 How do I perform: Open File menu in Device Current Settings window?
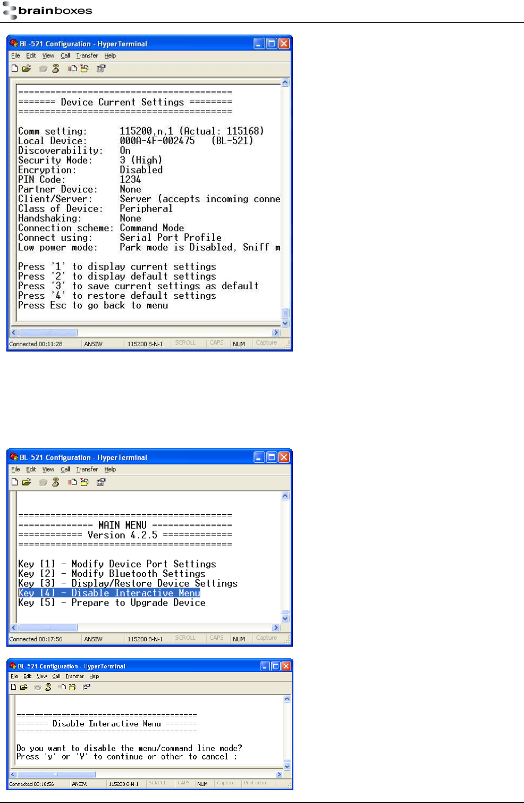pos(15,55)
